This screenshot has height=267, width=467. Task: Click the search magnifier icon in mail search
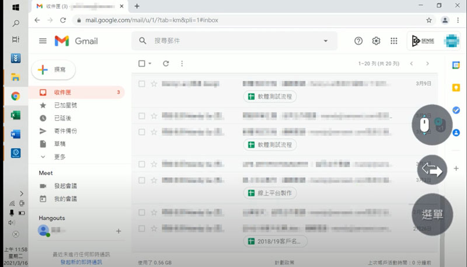pyautogui.click(x=142, y=41)
